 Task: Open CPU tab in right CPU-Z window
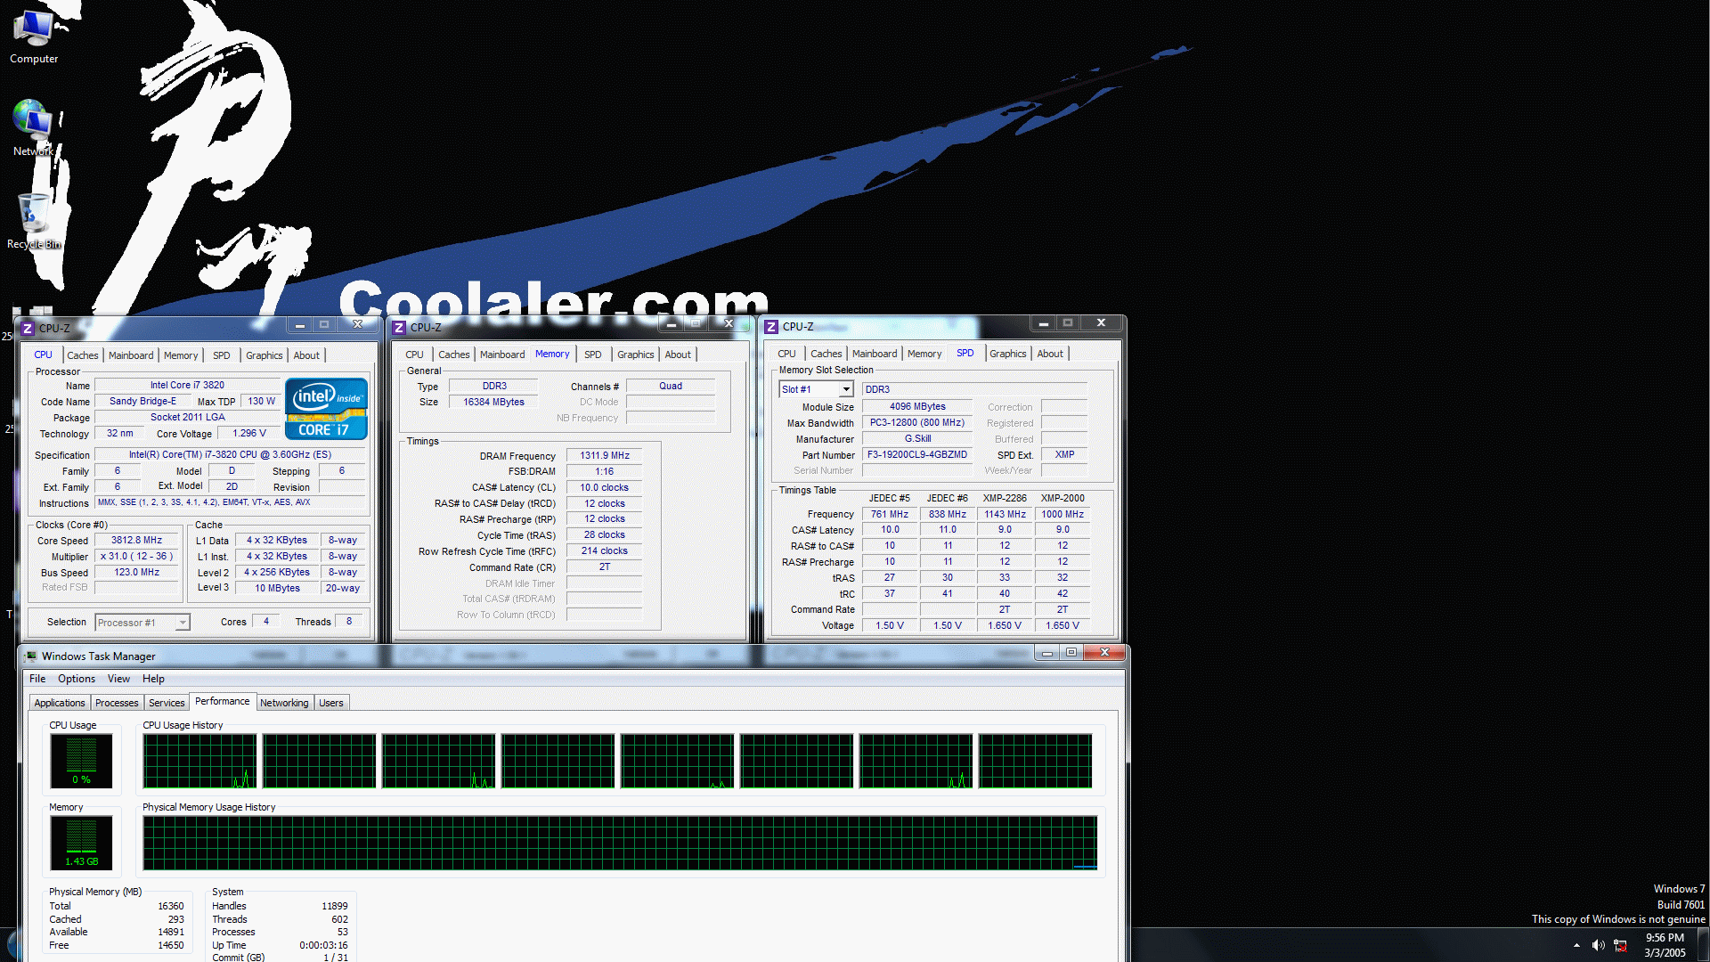[787, 354]
